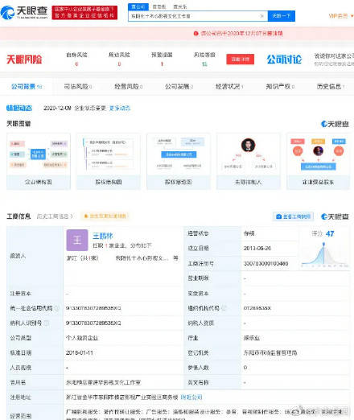Click the score distribution chart marker

[323, 245]
